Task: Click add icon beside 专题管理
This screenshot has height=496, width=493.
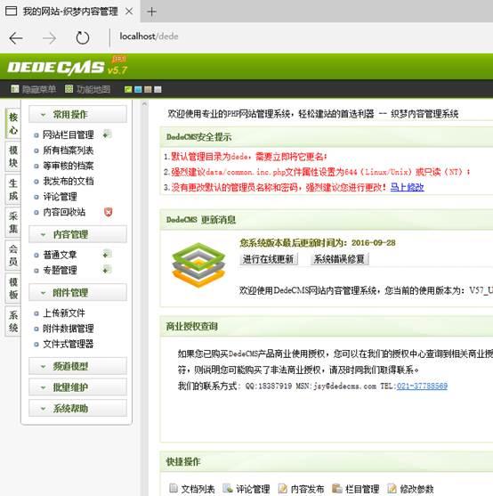Action: tap(107, 270)
